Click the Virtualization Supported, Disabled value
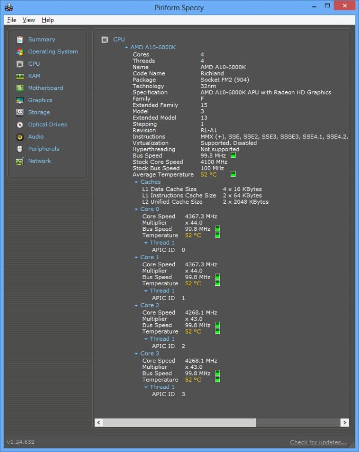 click(x=229, y=143)
